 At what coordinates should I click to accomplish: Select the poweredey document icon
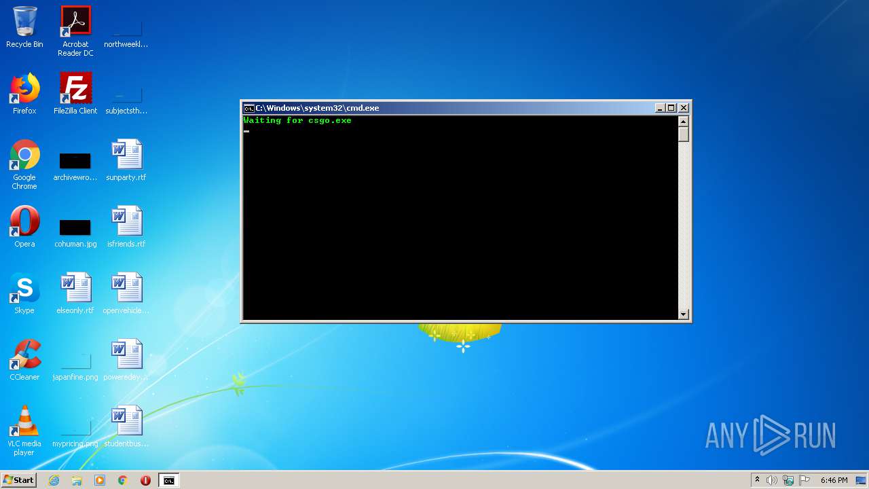(126, 360)
